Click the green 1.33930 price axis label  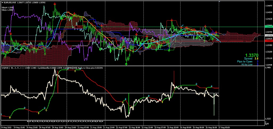[x=269, y=27]
